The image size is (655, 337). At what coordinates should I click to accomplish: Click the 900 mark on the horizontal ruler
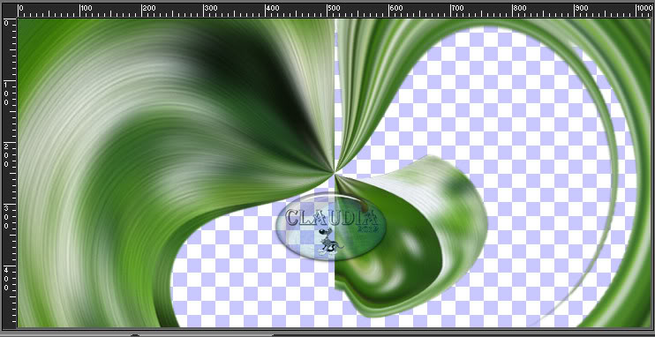click(x=581, y=8)
